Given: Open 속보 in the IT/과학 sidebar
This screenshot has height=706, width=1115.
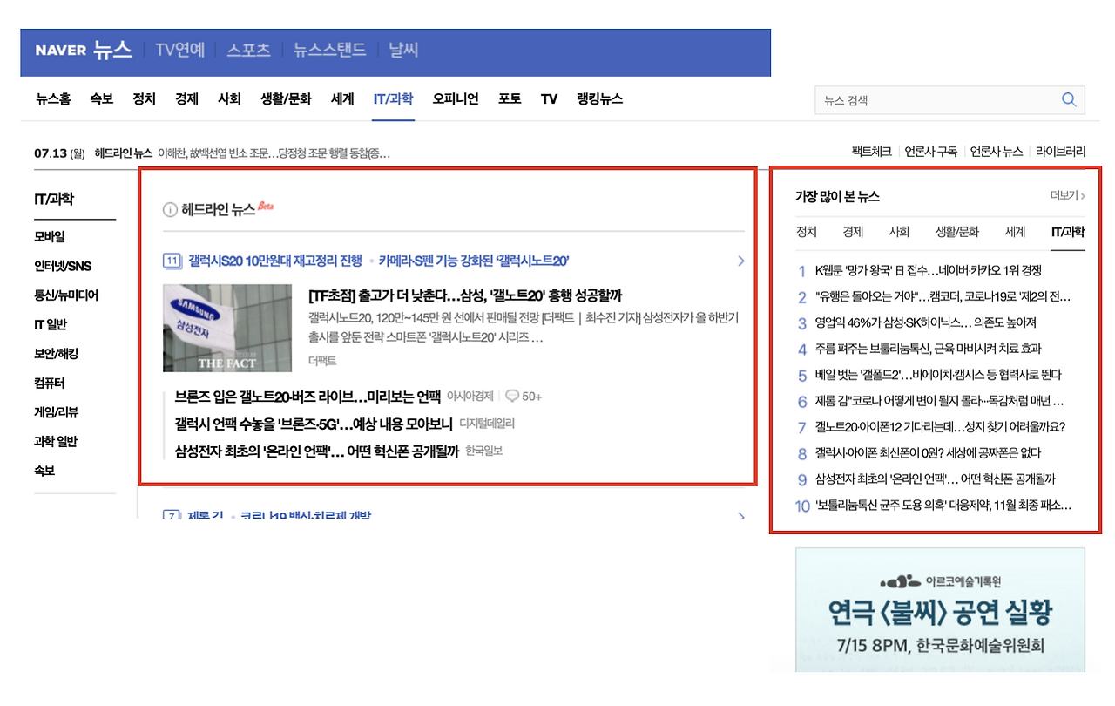Looking at the screenshot, I should pos(45,471).
